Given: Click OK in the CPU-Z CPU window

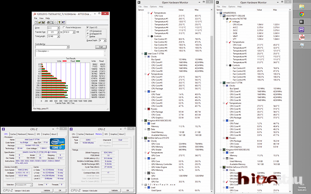Looking at the screenshot, I should (x=60, y=190).
